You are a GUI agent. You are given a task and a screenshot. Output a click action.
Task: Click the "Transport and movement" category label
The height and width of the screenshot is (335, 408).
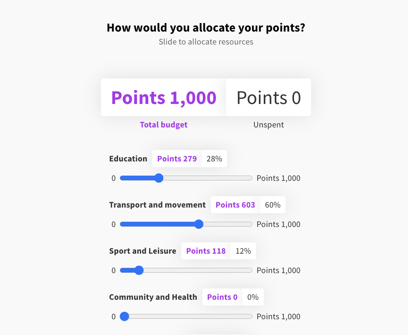click(x=157, y=205)
